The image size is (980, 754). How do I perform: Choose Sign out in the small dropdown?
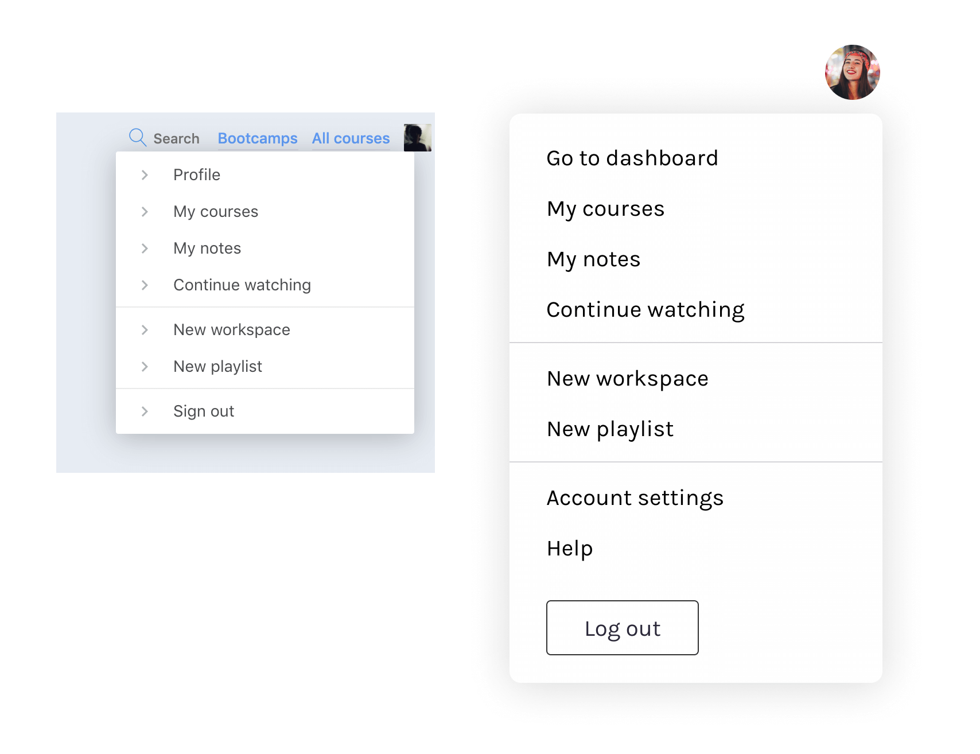204,411
